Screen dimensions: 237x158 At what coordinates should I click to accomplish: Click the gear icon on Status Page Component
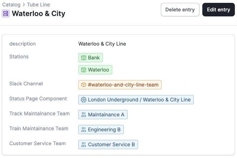pyautogui.click(x=84, y=100)
